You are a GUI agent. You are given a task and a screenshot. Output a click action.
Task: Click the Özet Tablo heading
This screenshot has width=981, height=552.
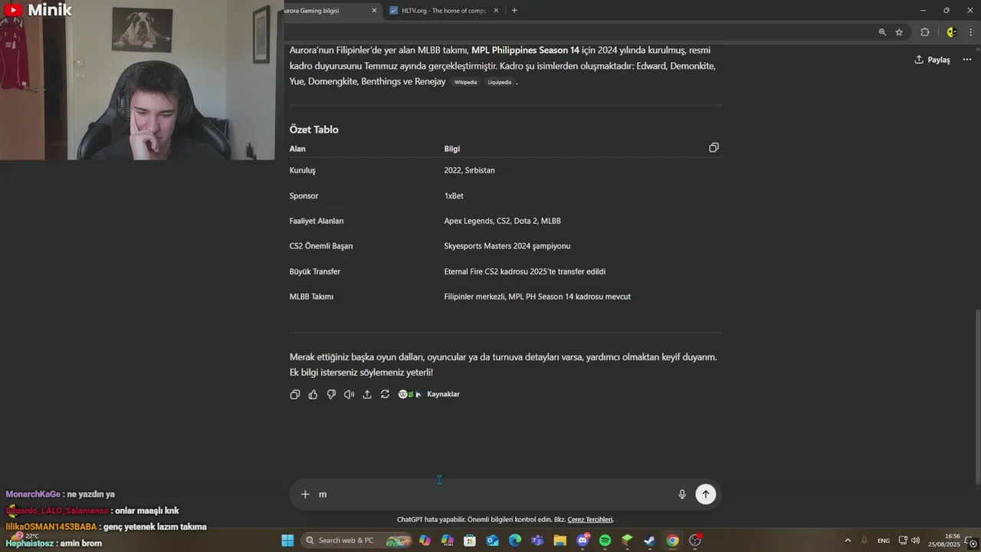[x=314, y=130]
